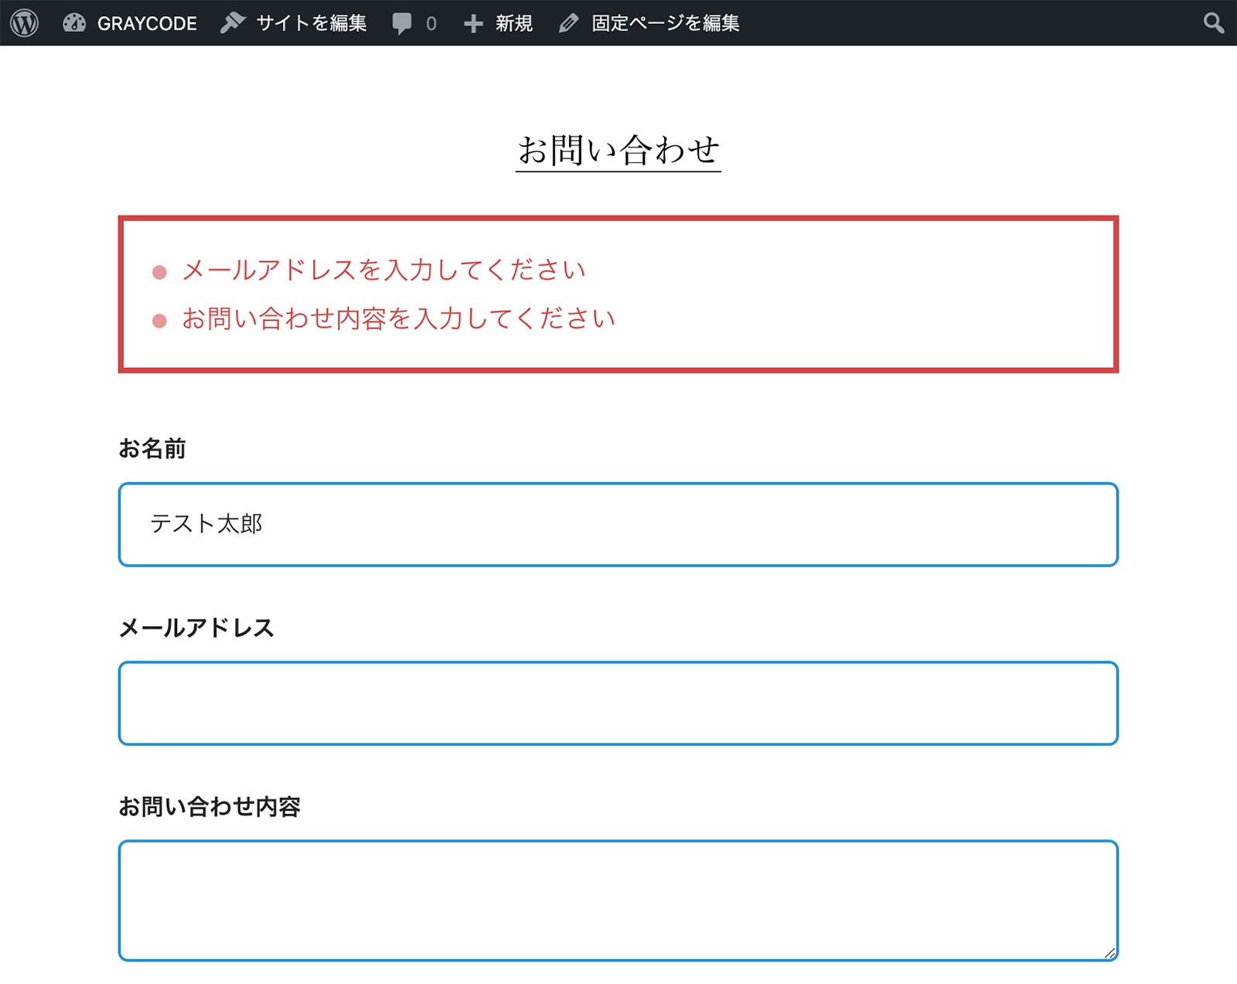1237x984 pixels.
Task: Click the お名前 field label
Action: 152,448
